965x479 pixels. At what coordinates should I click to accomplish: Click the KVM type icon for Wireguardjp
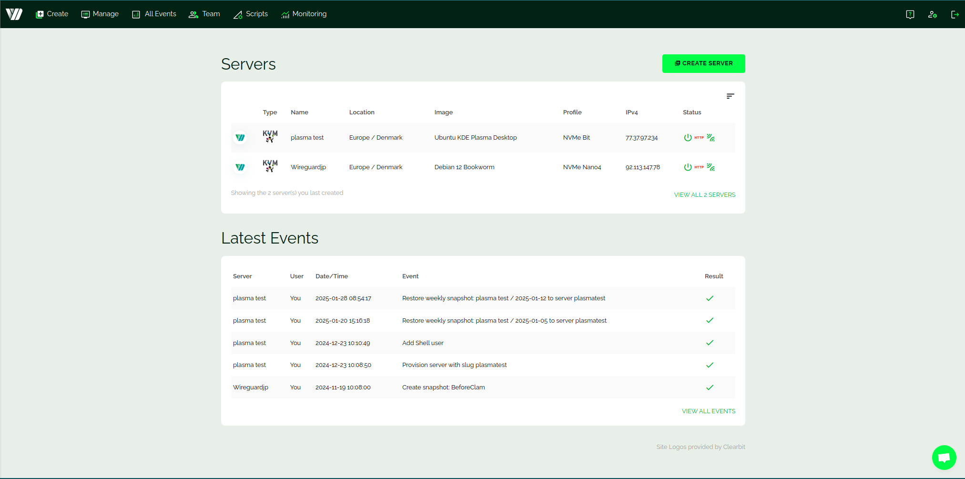270,166
